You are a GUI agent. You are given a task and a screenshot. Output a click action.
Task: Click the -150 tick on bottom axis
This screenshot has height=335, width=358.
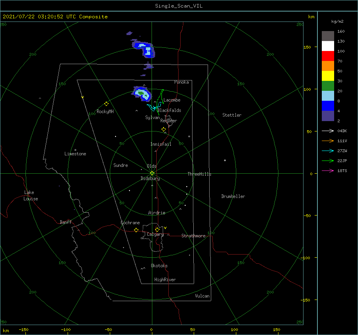(x=23, y=329)
